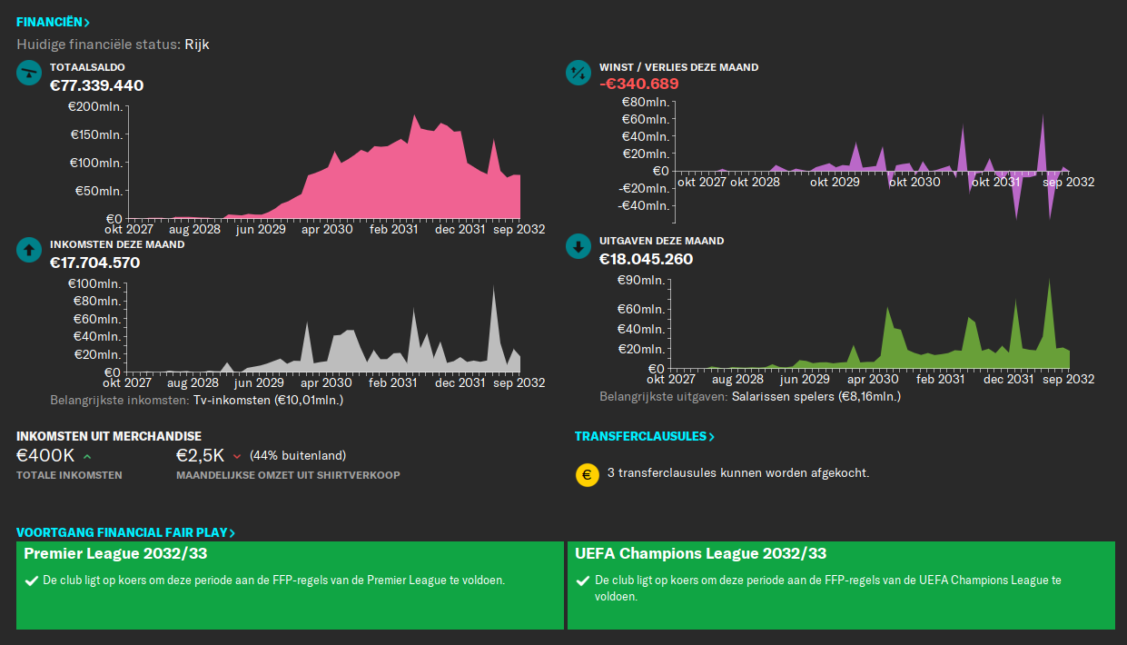Click the red -€340.689 loss value
The image size is (1127, 645).
(638, 84)
